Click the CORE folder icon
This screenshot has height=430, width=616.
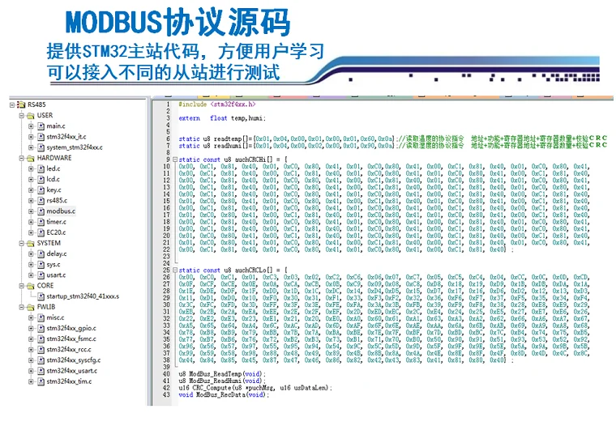30,286
